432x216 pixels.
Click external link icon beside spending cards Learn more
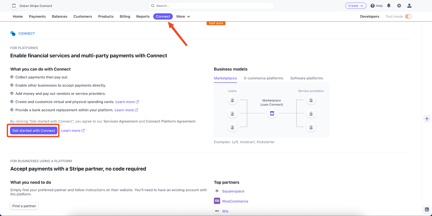pos(137,102)
